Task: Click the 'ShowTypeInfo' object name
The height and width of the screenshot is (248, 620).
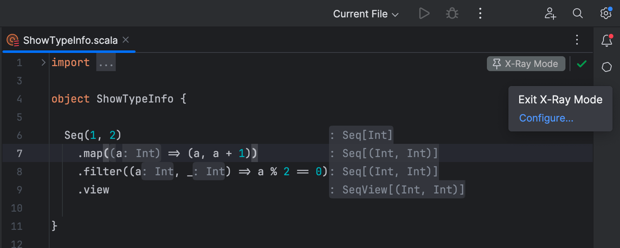Action: tap(135, 99)
